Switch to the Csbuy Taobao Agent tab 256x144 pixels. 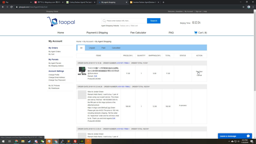[80, 2]
